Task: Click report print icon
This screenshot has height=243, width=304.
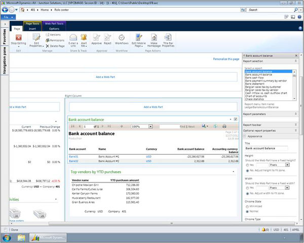Action: coord(224,127)
